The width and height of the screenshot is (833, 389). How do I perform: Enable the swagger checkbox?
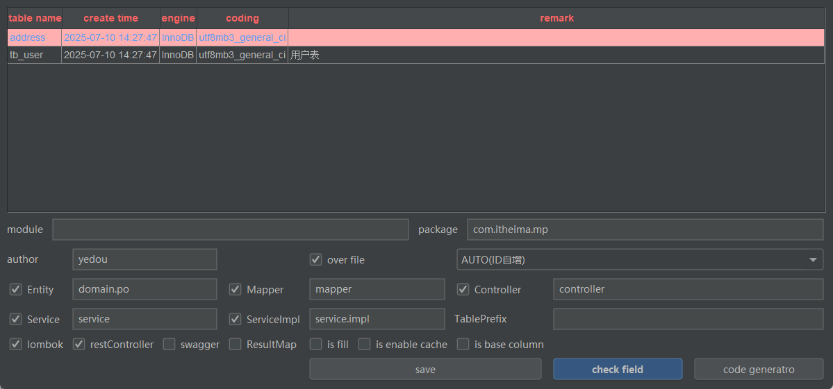(169, 345)
